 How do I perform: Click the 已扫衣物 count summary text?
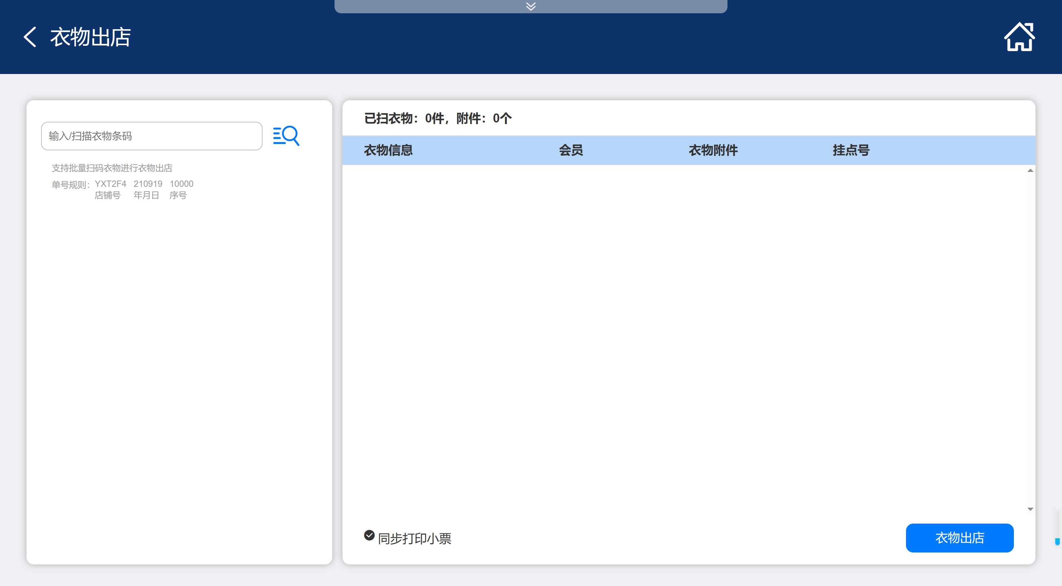click(437, 119)
